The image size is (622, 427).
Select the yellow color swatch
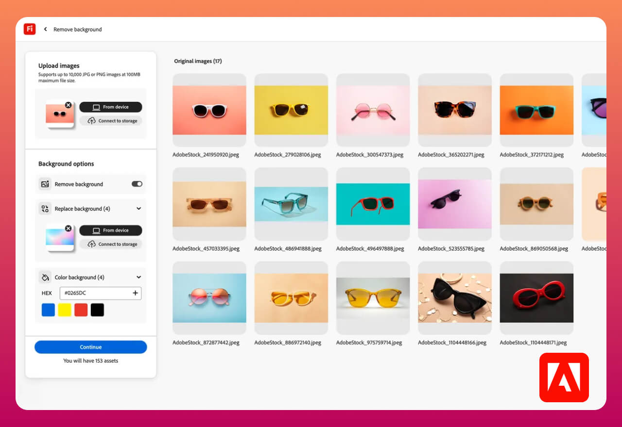click(65, 310)
